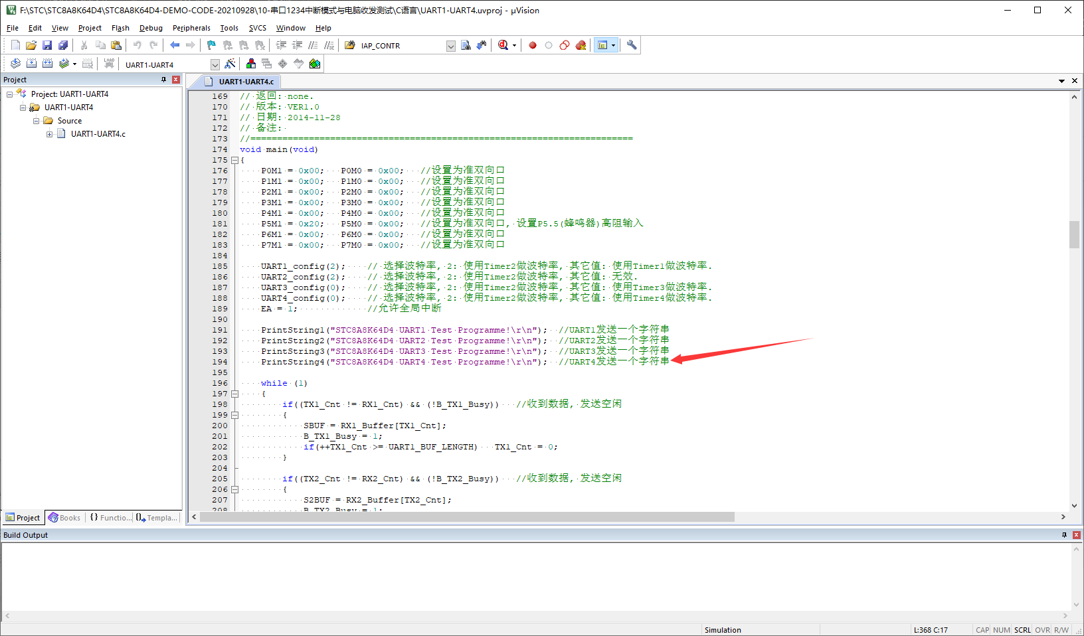Close the Project panel with red X
This screenshot has height=636, width=1084.
[x=176, y=80]
